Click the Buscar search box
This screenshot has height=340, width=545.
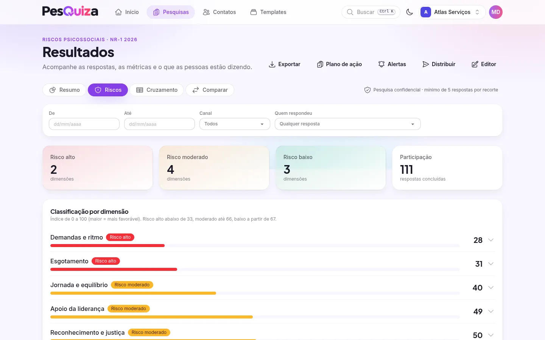(371, 12)
